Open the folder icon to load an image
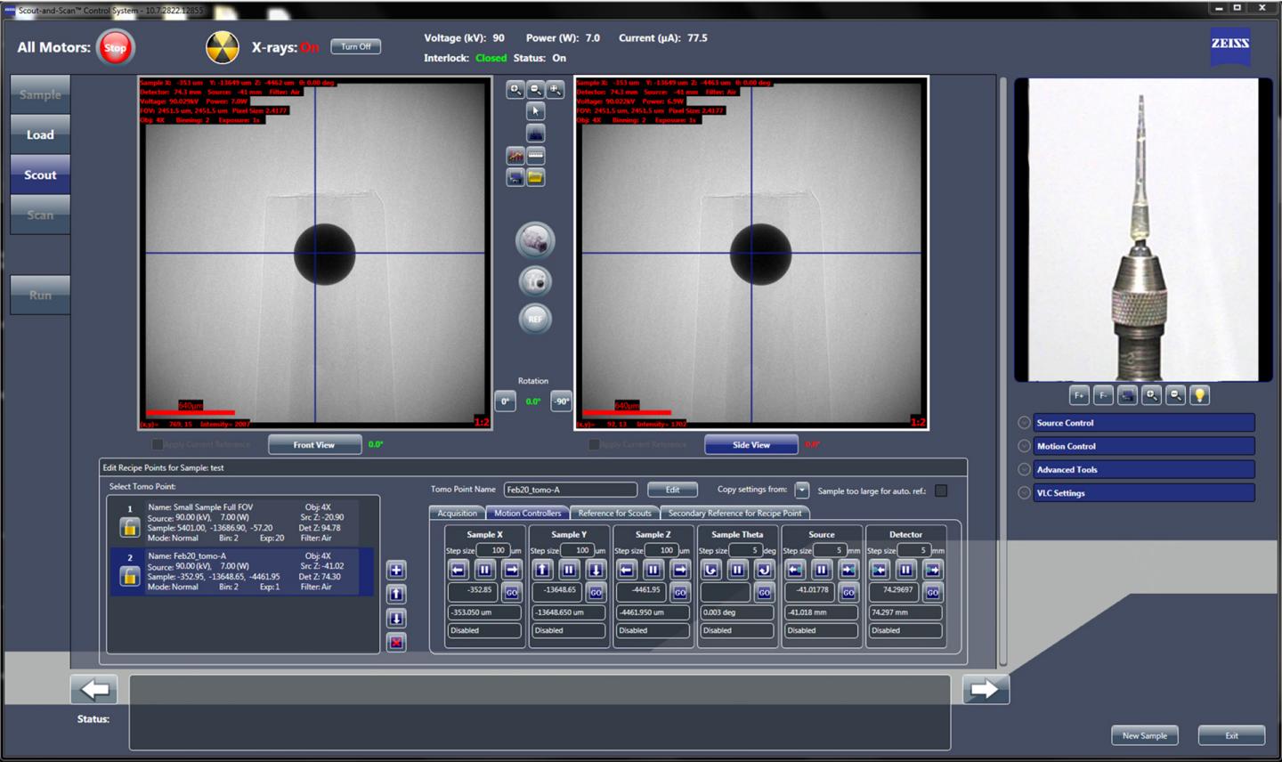Screen dimensions: 1282x762 535,176
